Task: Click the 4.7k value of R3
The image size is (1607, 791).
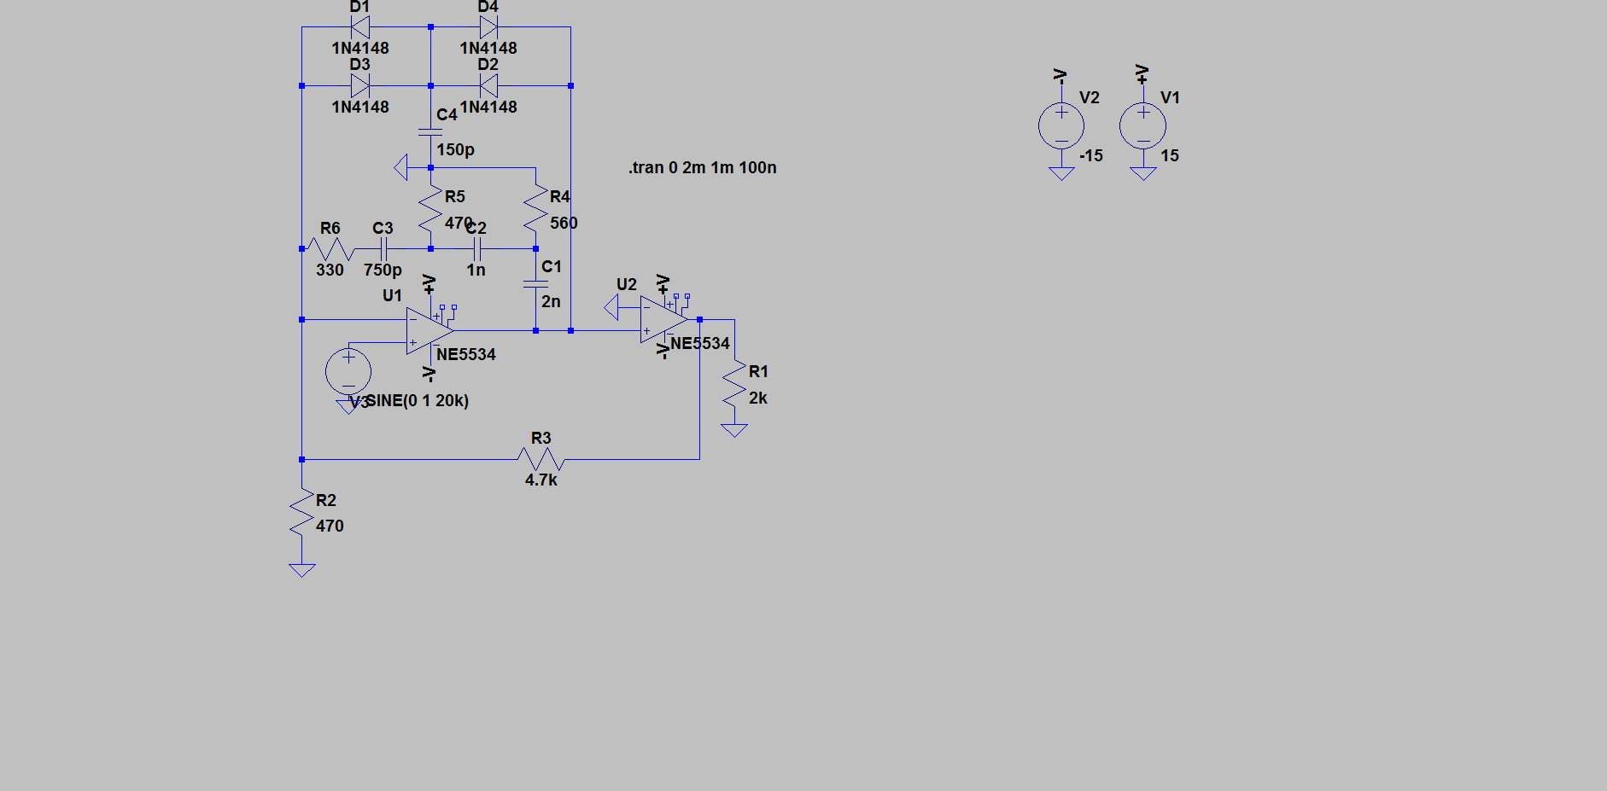Action: [541, 480]
